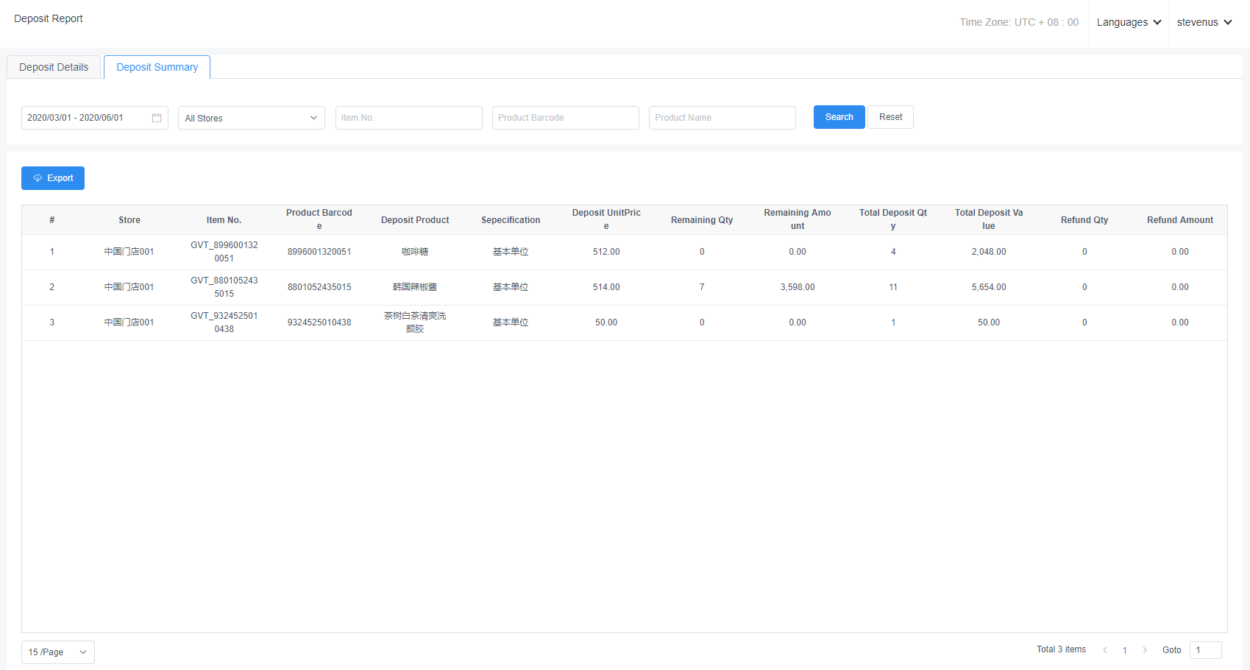Click the calendar icon in date range field
Viewport: 1250px width, 670px height.
pyautogui.click(x=157, y=118)
